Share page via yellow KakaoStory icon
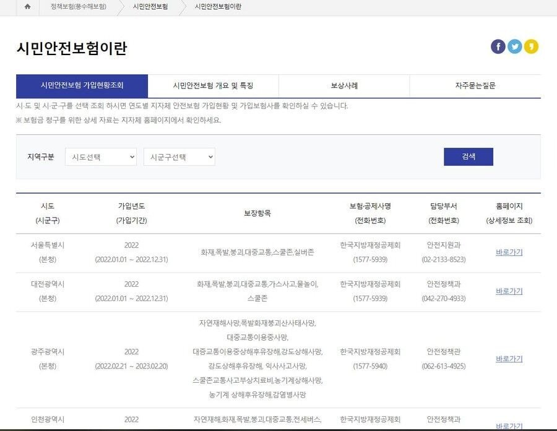Screen dimensions: 557x431 (531, 46)
